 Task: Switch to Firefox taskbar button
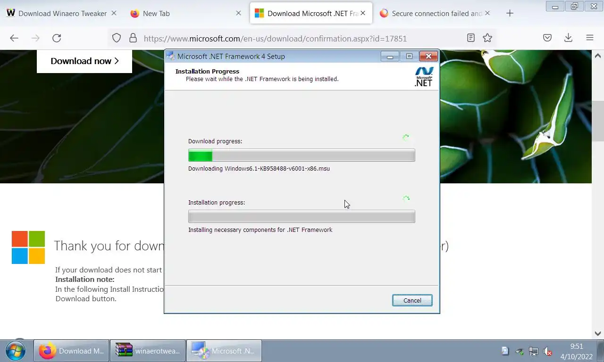coord(71,351)
